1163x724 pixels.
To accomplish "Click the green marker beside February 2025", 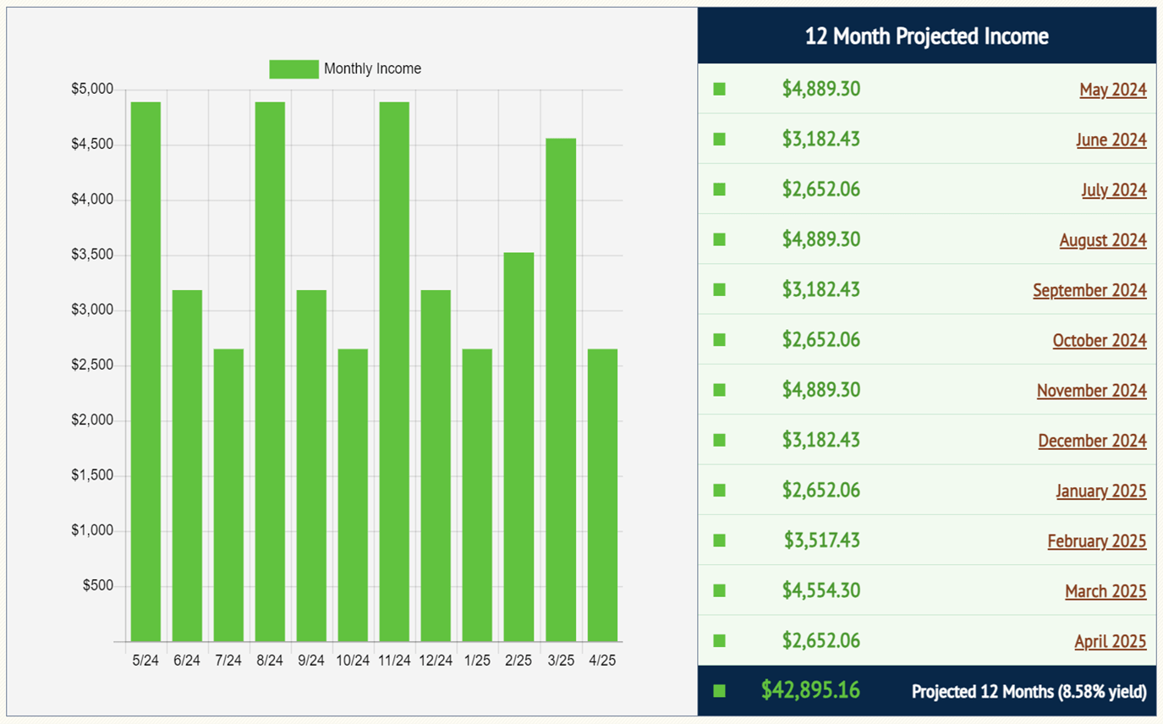I will coord(720,540).
